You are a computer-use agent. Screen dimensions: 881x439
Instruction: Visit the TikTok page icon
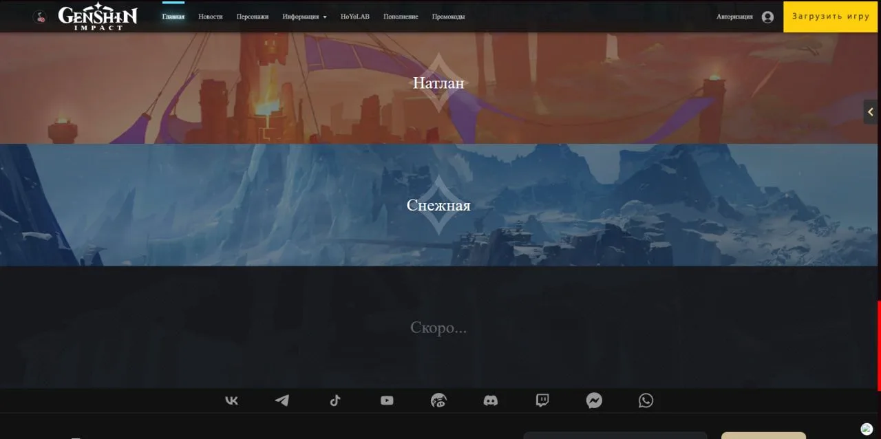335,400
